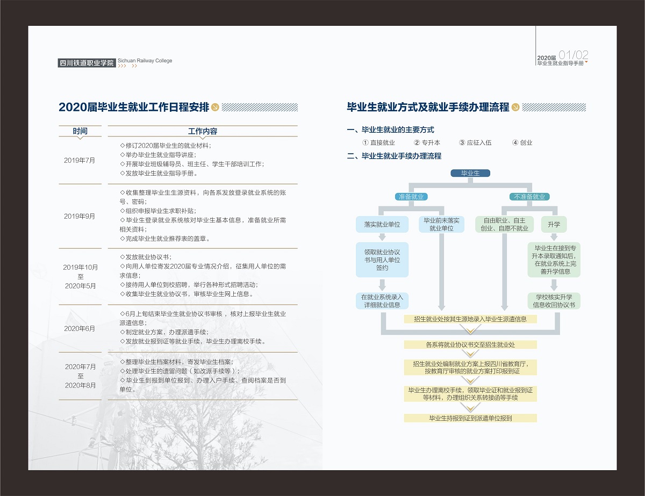Select option ② 专升本
The image size is (645, 496).
coord(427,143)
